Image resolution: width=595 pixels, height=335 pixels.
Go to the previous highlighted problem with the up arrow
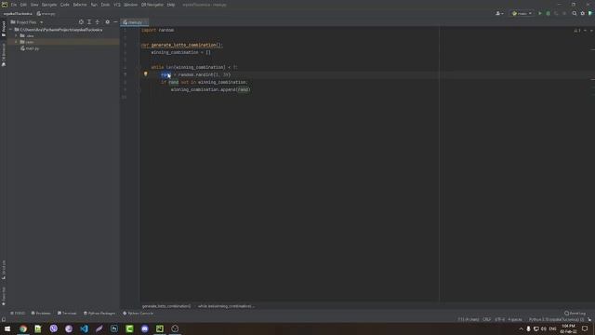click(585, 30)
